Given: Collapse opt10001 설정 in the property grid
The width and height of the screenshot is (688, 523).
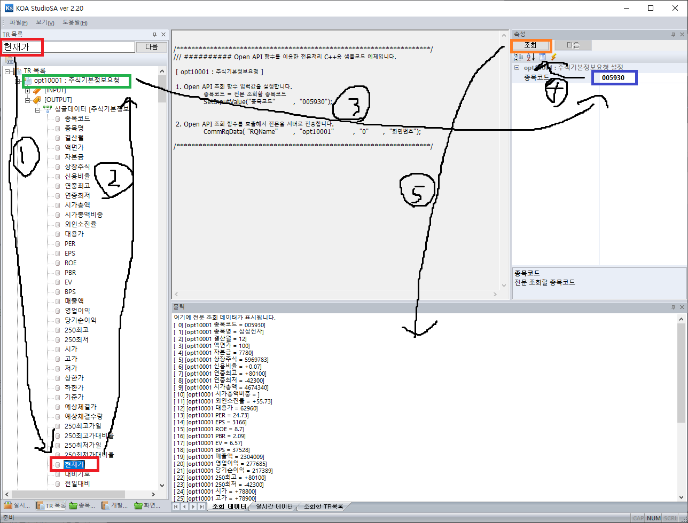Looking at the screenshot, I should pyautogui.click(x=516, y=67).
